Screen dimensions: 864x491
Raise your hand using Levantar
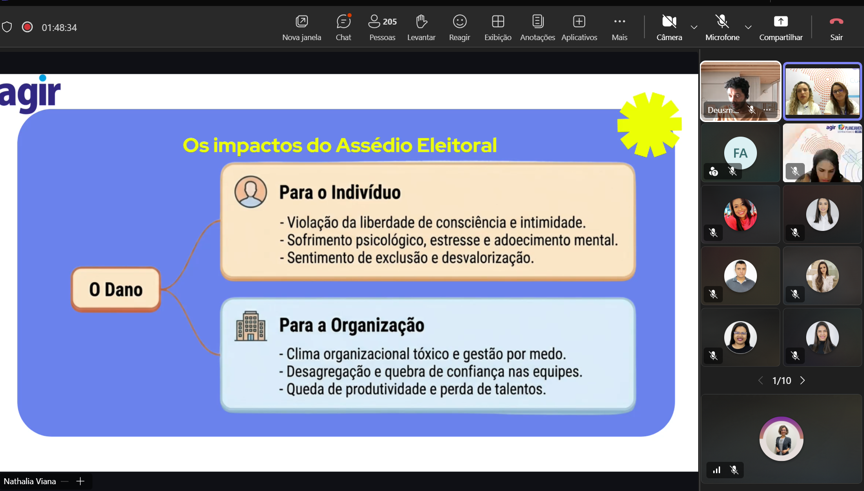421,27
